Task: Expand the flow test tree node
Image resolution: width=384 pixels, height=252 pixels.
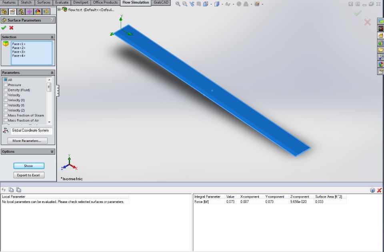Action: pyautogui.click(x=59, y=10)
